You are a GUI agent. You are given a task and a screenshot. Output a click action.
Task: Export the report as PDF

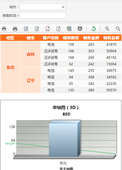tap(47, 29)
